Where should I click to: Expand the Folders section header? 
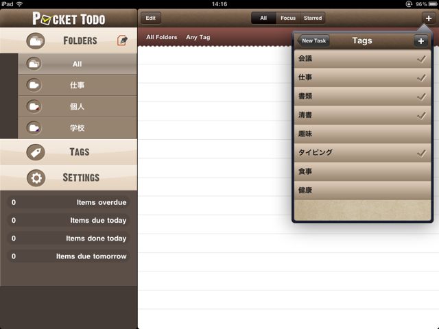[x=69, y=41]
